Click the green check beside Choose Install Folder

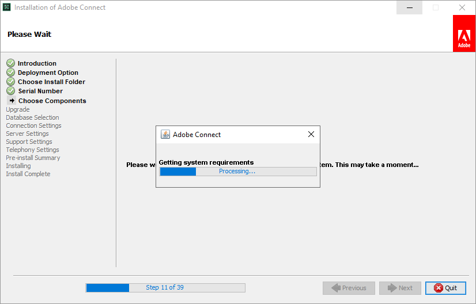click(10, 82)
